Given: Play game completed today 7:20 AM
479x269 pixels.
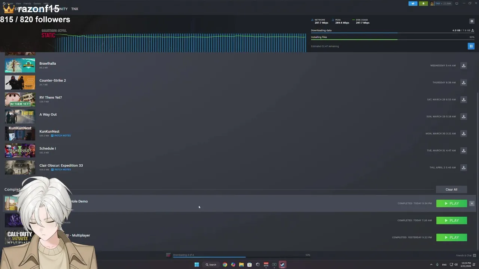Looking at the screenshot, I should pyautogui.click(x=451, y=220).
